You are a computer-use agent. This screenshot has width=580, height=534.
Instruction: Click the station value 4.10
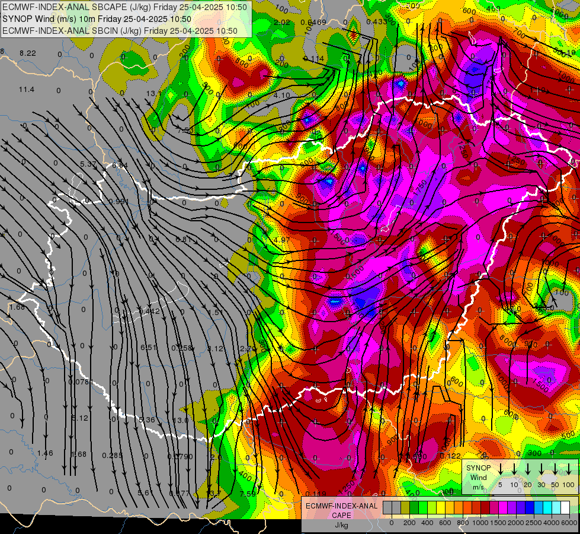click(282, 96)
